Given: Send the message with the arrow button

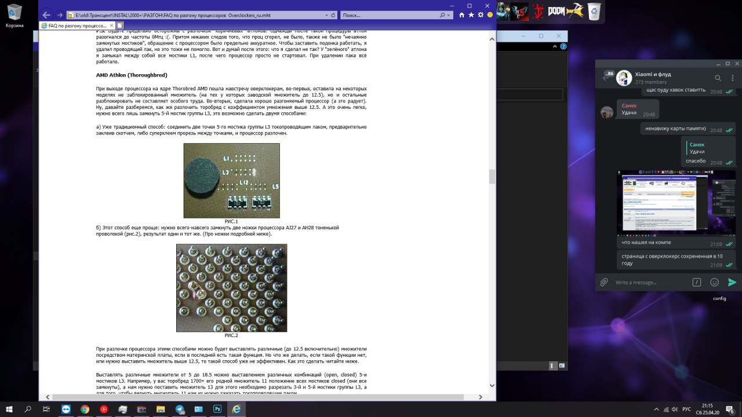Looking at the screenshot, I should 732,283.
